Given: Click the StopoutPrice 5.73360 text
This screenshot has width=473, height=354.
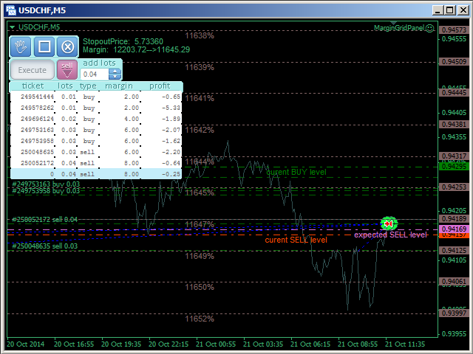Looking at the screenshot, I should (x=123, y=41).
